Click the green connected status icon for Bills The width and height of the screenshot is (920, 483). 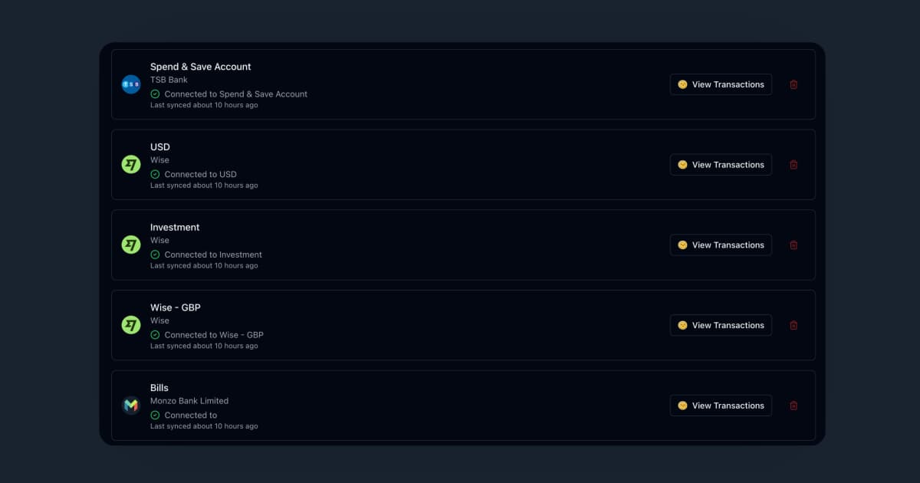click(x=155, y=415)
